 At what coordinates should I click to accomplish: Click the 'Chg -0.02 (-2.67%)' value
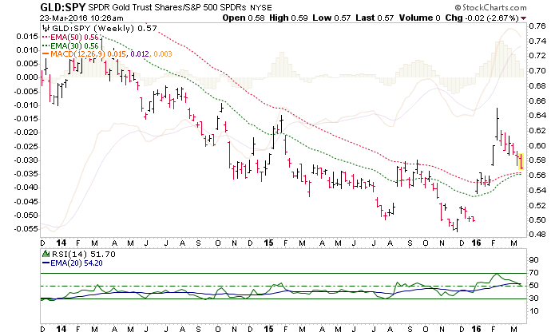(482, 18)
